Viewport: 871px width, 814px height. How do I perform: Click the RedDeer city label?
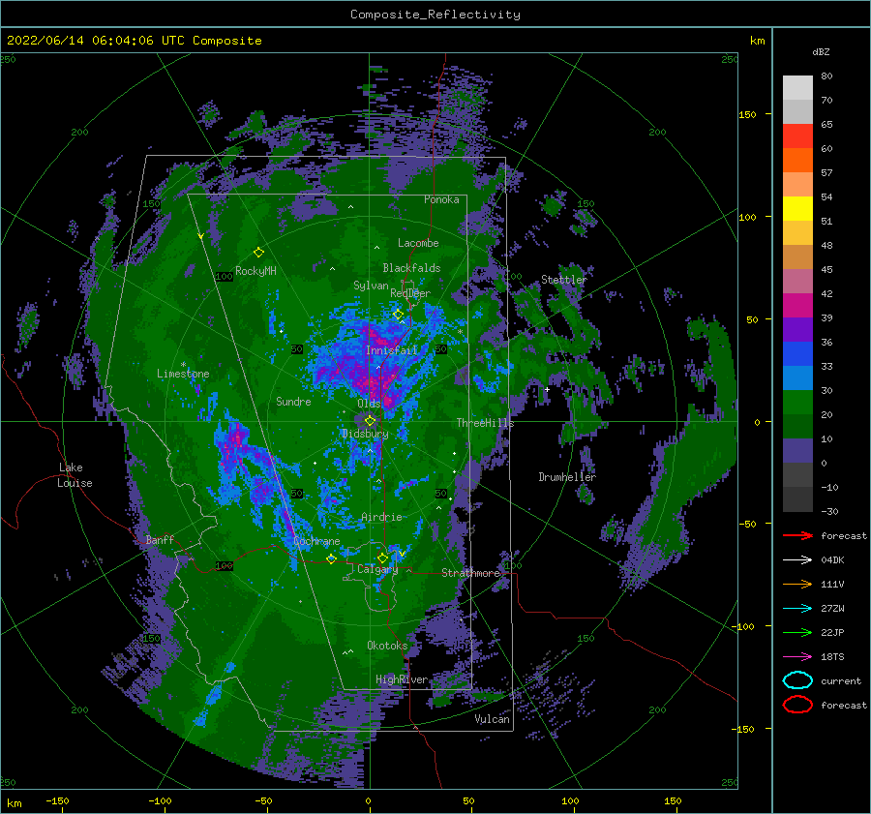point(410,293)
